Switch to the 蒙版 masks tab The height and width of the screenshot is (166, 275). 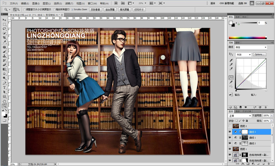[237, 43]
